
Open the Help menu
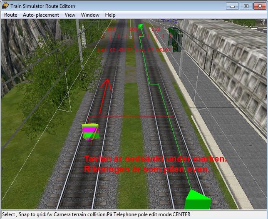tap(110, 15)
